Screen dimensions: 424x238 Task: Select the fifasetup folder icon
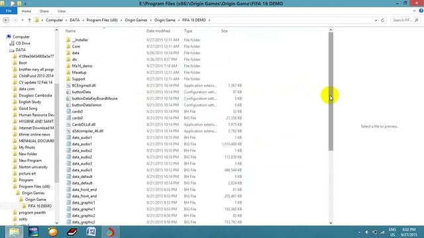68,72
